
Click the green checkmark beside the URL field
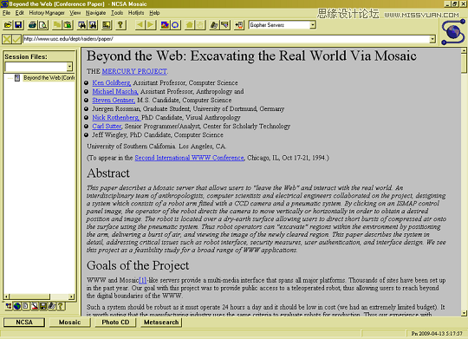tap(16, 39)
